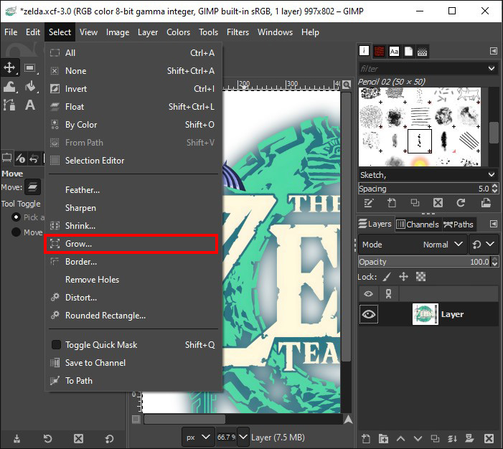Add a mask to layer

point(469,438)
